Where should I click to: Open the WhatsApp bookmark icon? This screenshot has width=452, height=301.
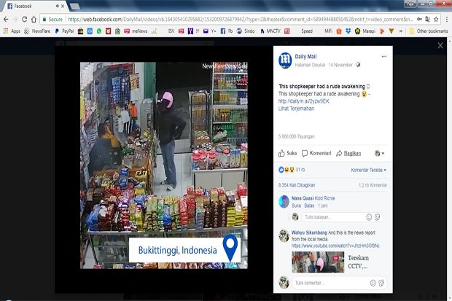(x=99, y=31)
